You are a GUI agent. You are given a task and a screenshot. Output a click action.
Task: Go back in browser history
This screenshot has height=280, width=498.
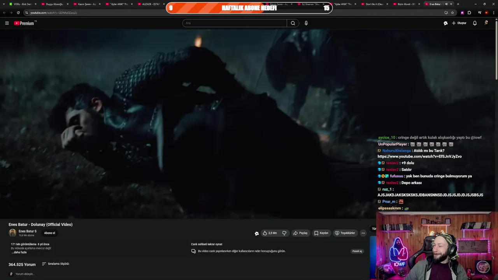click(x=4, y=12)
